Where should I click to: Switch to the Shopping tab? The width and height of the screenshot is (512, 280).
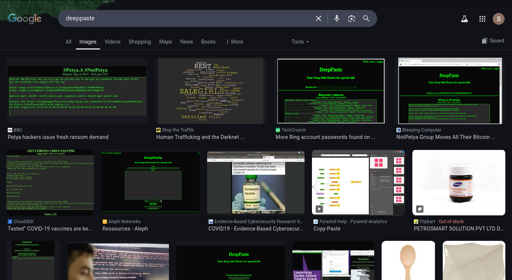(140, 42)
